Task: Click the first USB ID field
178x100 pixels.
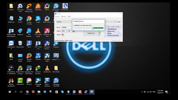Action: click(64, 31)
